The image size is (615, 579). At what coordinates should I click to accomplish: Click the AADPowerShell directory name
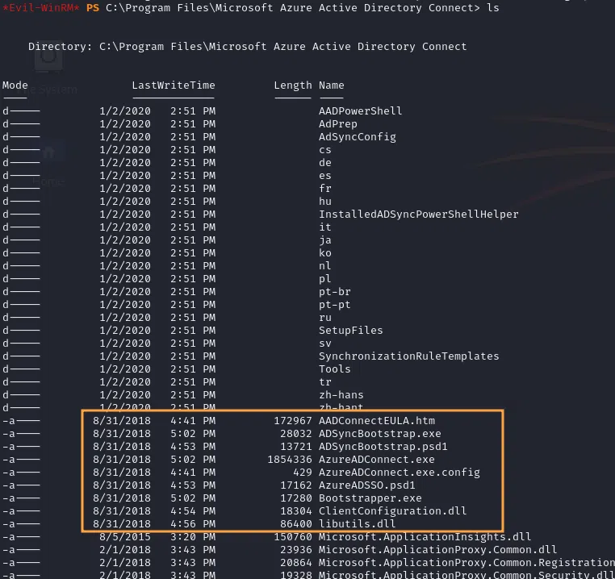[361, 110]
